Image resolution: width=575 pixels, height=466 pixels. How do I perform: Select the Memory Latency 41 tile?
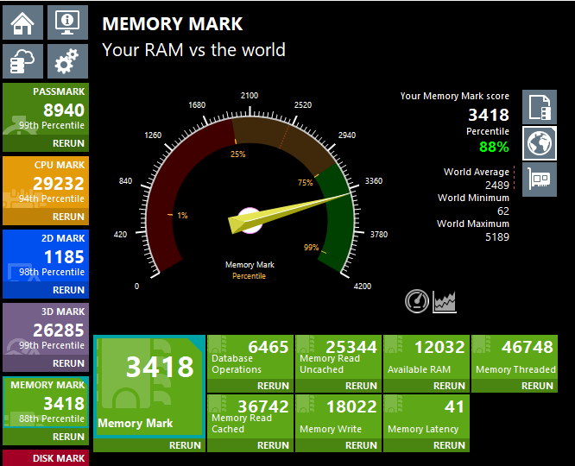tap(427, 417)
